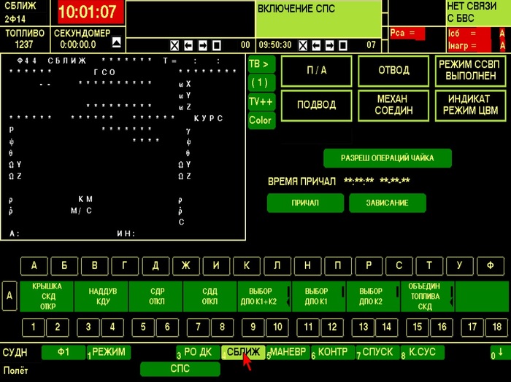Open the СПУСК format tab
Viewport: 511px width, 382px height.
[x=378, y=353]
